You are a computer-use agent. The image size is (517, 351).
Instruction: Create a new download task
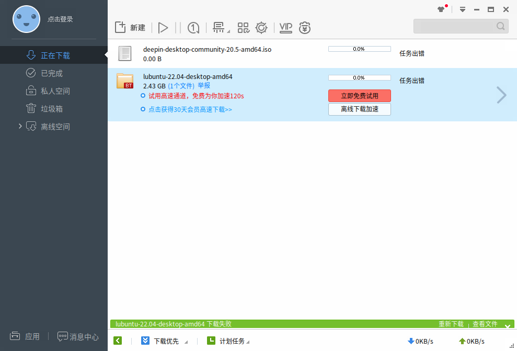130,27
